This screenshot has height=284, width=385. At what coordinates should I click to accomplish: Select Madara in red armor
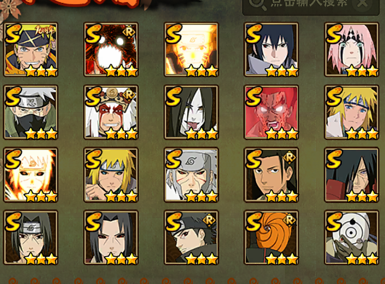click(x=352, y=175)
